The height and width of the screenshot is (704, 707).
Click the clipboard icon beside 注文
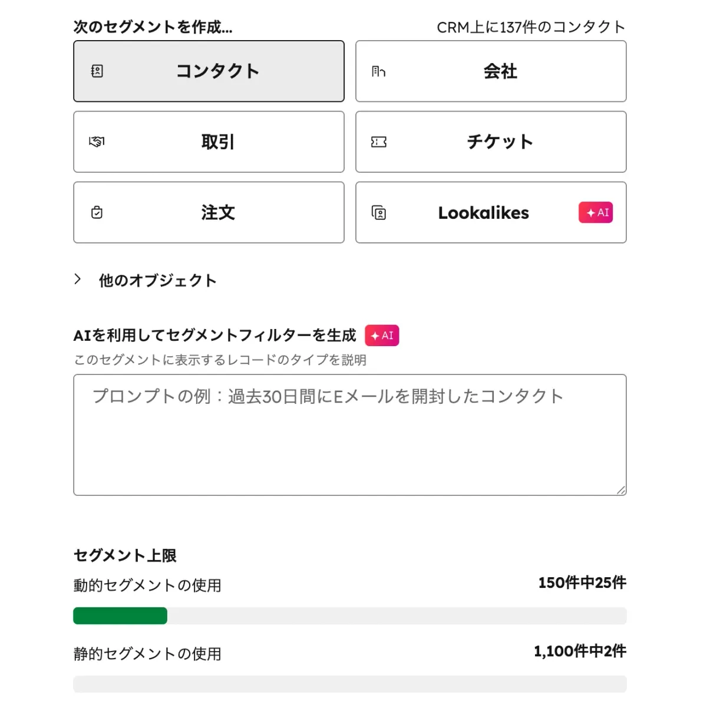(x=97, y=212)
